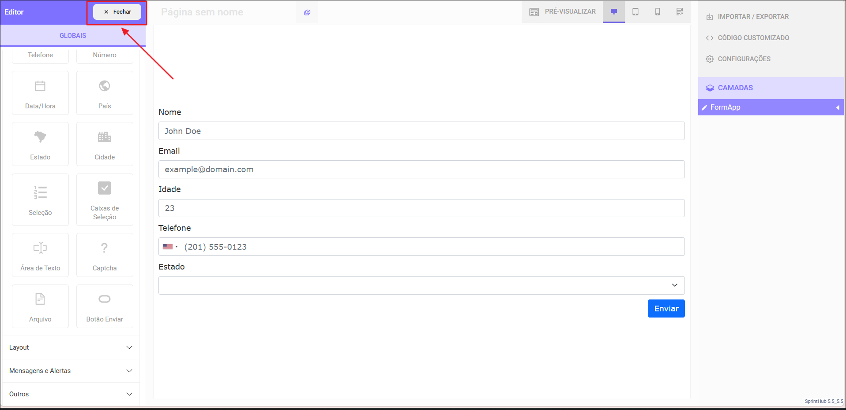Click the blue Enviar button

[666, 309]
